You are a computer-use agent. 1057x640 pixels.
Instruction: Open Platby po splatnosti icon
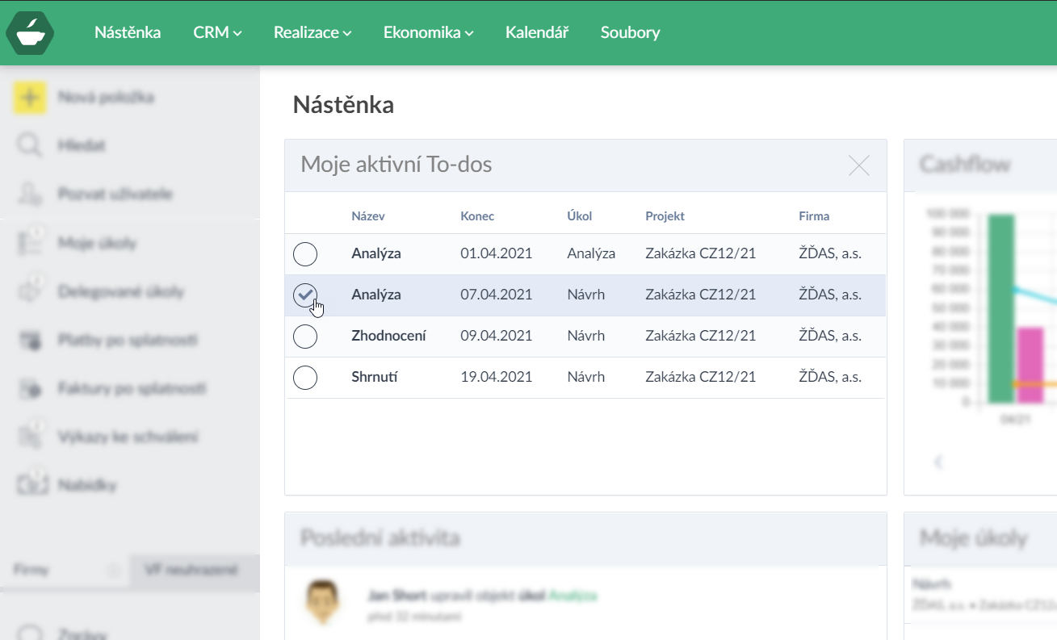point(30,340)
